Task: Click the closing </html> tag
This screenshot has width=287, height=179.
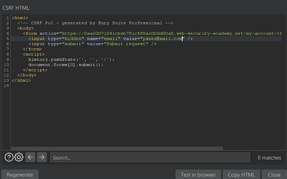Action: pyautogui.click(x=21, y=80)
